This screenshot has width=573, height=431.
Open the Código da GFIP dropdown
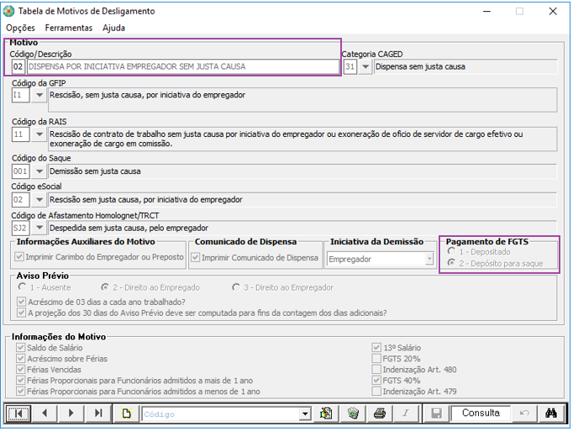click(x=38, y=95)
